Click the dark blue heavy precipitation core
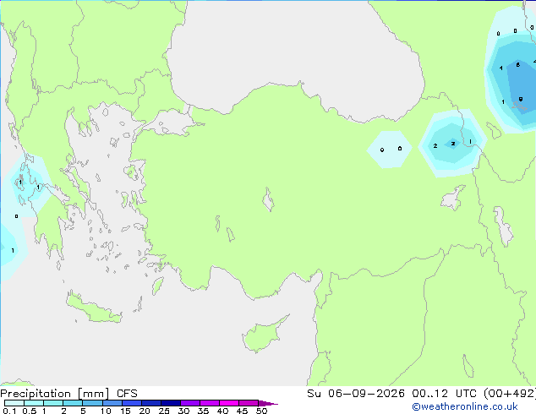This screenshot has height=414, width=536. point(522,90)
